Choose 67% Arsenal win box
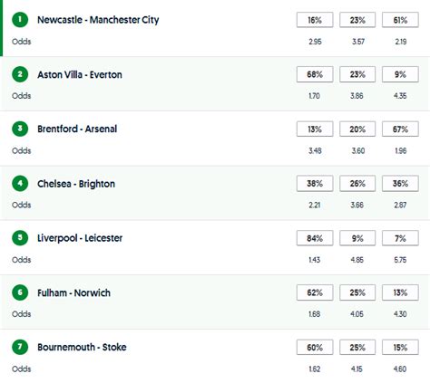Viewport: 430px width, 383px height. pos(400,129)
